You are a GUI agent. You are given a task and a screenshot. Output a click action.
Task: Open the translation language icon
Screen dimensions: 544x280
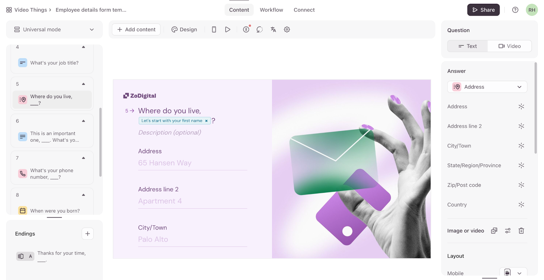pyautogui.click(x=273, y=30)
